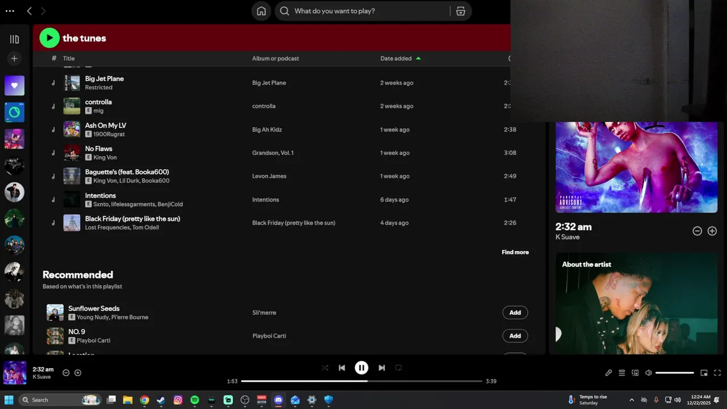Click the plus create playlist icon in sidebar
The width and height of the screenshot is (727, 409).
pyautogui.click(x=14, y=59)
